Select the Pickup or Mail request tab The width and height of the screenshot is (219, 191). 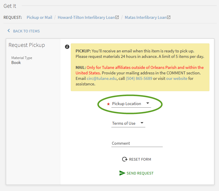coord(39,17)
